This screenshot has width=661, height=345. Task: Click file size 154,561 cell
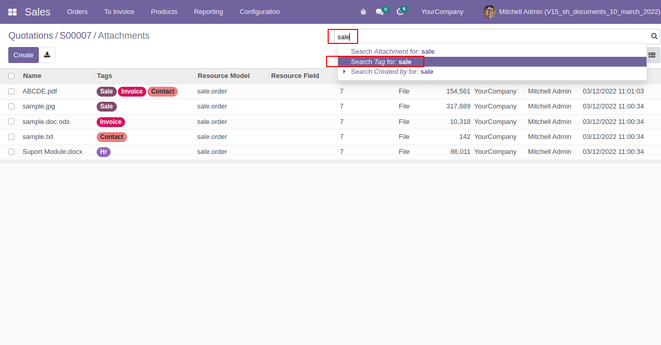pyautogui.click(x=458, y=91)
